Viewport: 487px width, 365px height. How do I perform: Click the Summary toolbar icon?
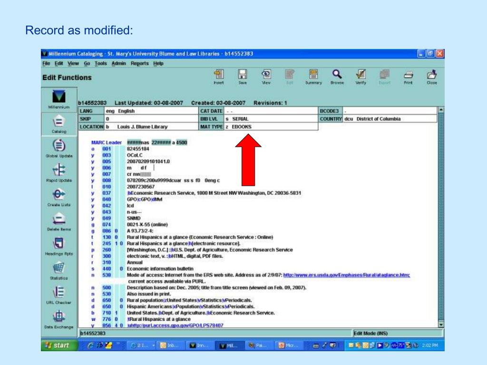[313, 77]
